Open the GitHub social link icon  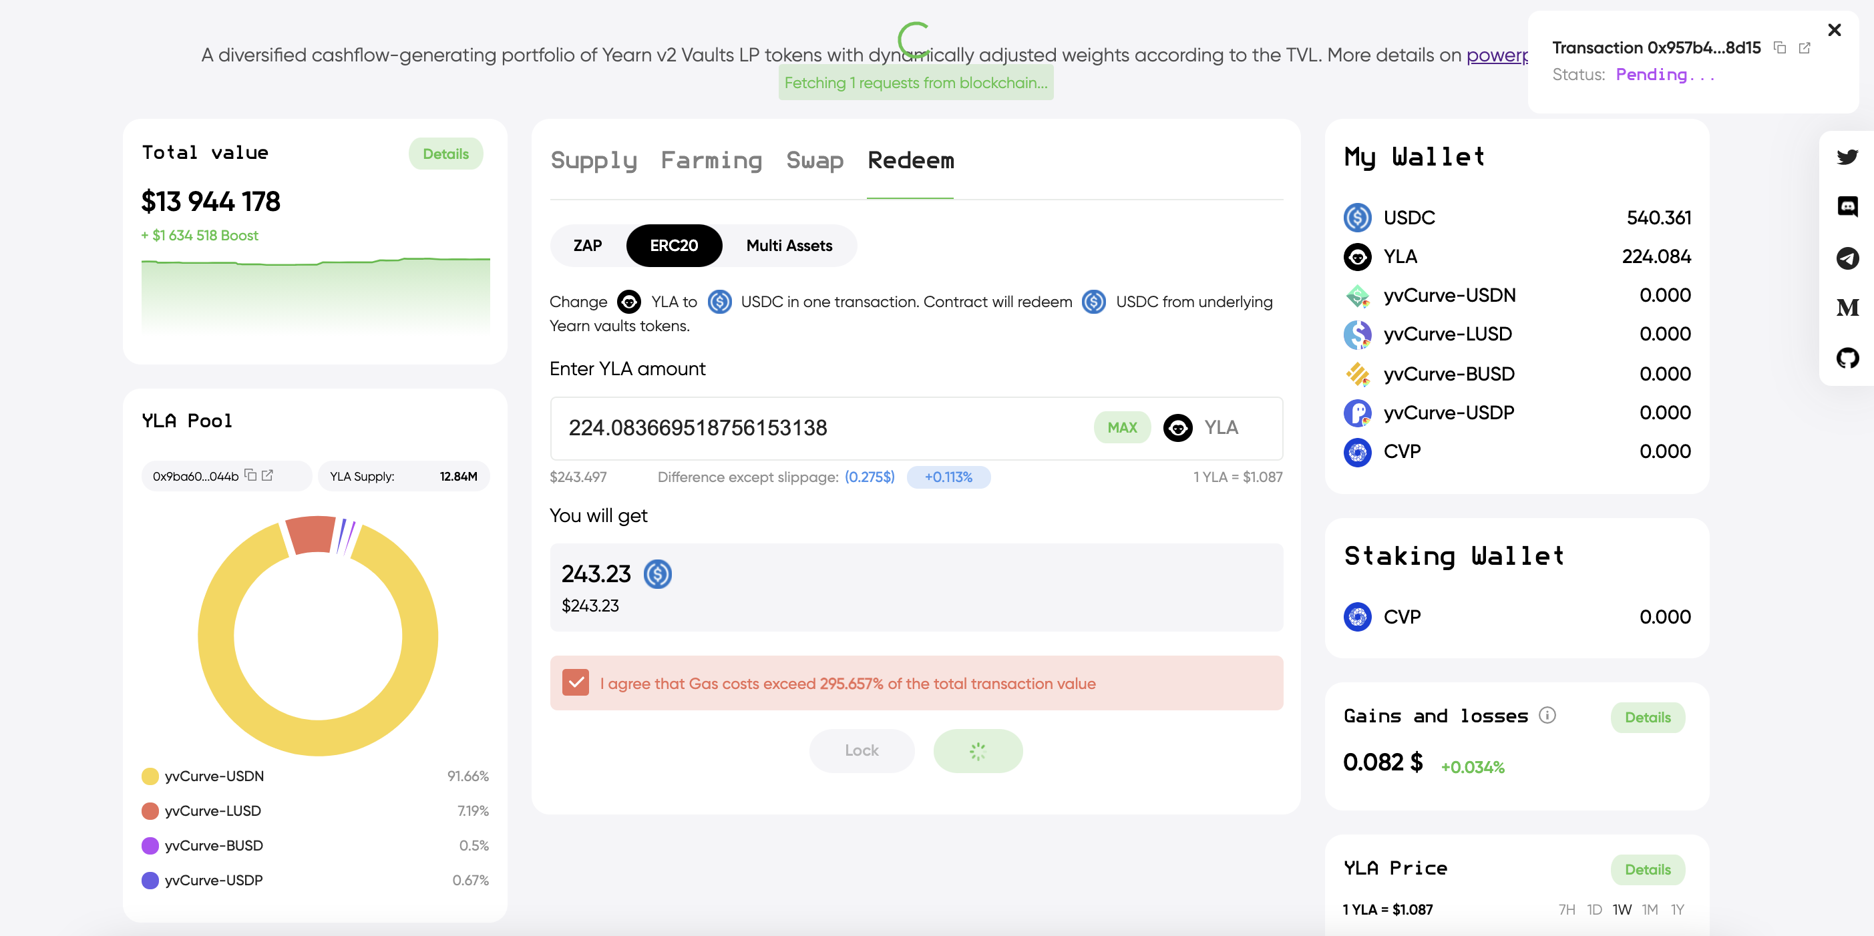[1847, 358]
